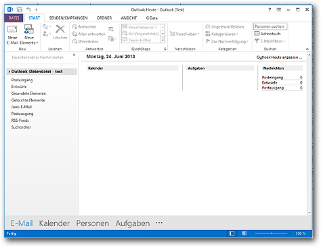This screenshot has height=247, width=321.
Task: Switch to G Data tab
Action: (152, 18)
